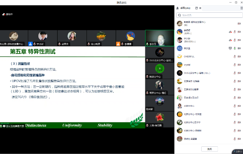Click the orange fruit avatar in member list
Screen dimensions: 243x154
pos(179,114)
